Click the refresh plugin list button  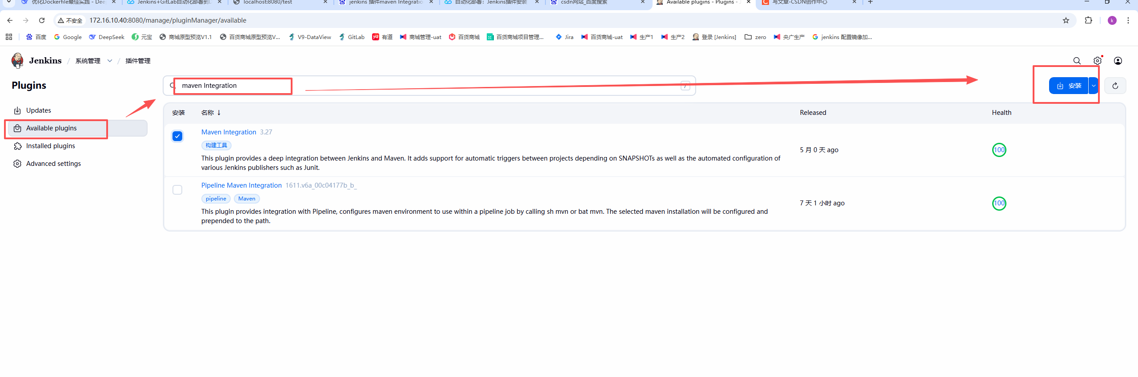pos(1115,86)
